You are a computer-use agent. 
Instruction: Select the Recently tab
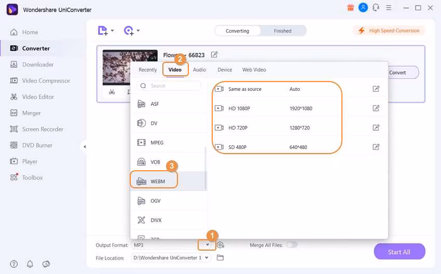148,70
